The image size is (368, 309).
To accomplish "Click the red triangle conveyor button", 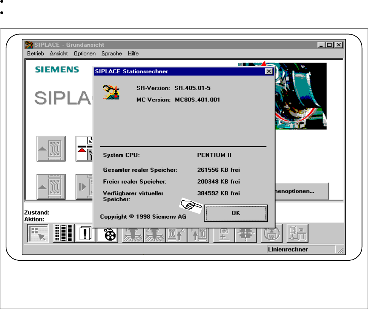I will click(84, 149).
